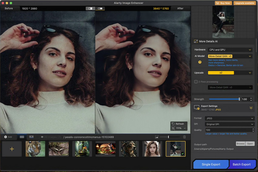Open the Upscale x2 dropdown
Screen dimensions: 258x172
[230, 73]
